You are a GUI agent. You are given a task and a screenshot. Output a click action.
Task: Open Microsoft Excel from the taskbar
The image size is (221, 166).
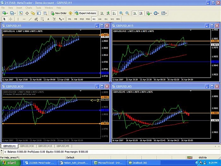point(109,163)
